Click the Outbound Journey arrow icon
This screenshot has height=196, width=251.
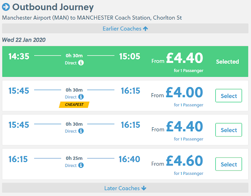click(x=6, y=7)
